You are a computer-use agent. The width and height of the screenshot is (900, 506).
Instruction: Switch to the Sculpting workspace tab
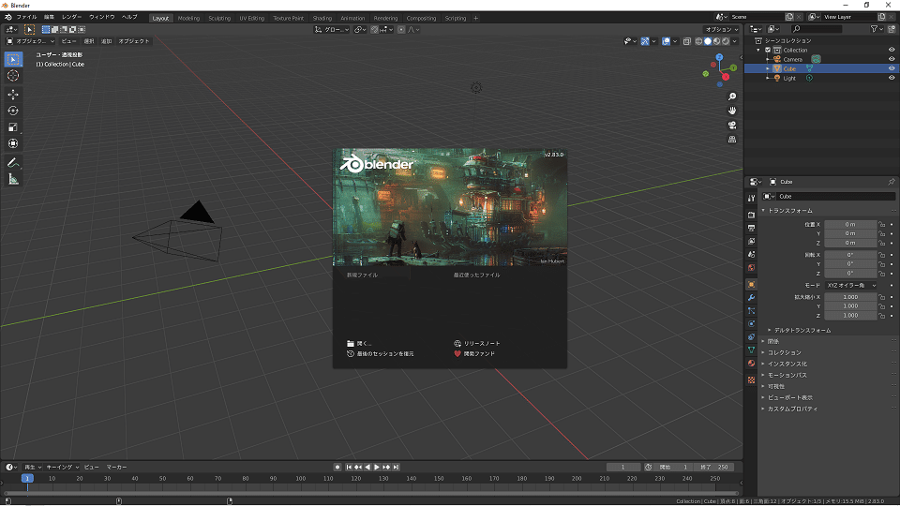click(x=219, y=18)
